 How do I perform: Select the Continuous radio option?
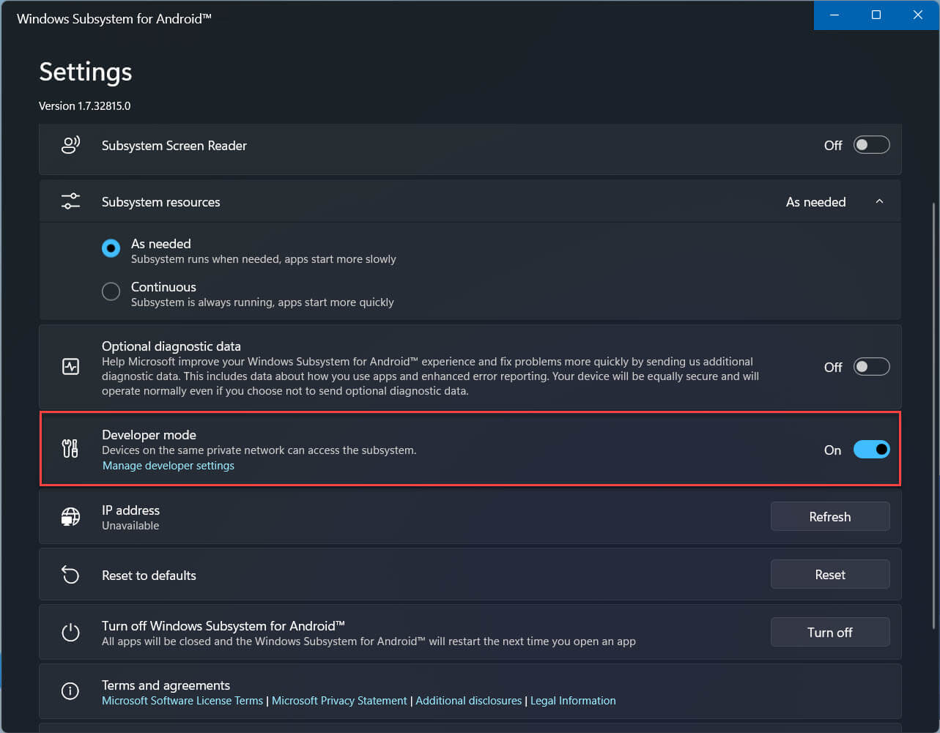click(x=111, y=291)
